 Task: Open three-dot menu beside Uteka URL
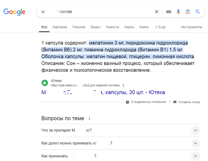pos(123,85)
